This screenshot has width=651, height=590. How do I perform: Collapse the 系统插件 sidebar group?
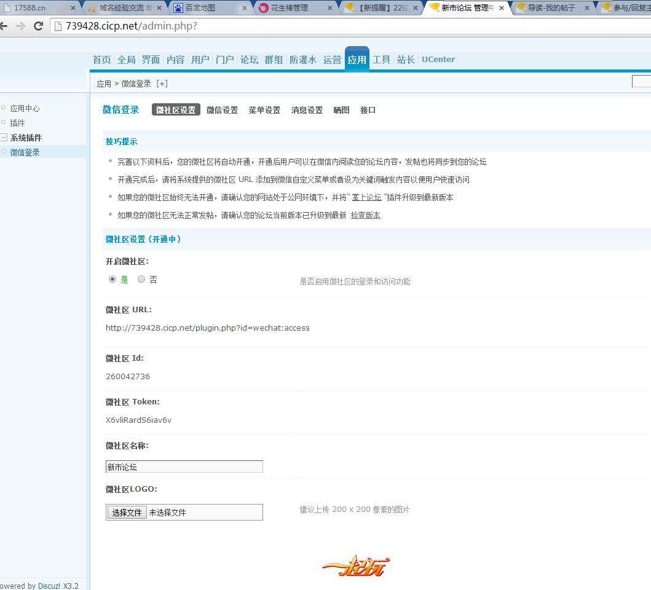pos(4,138)
